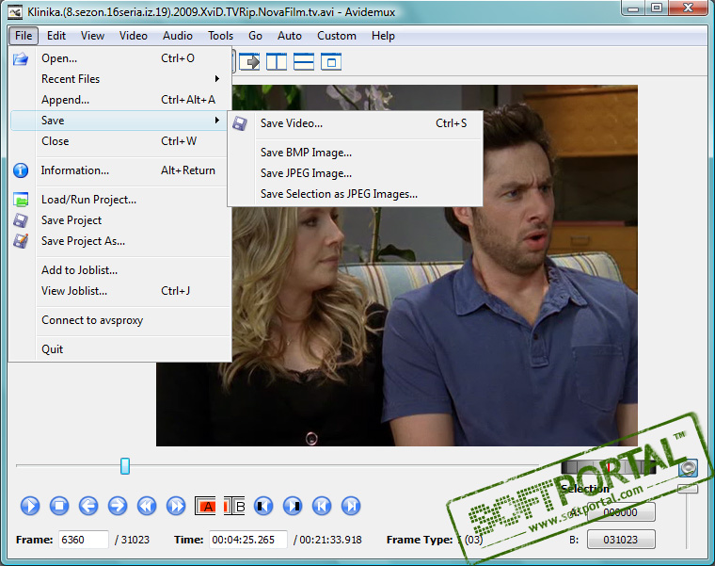Viewport: 715px width, 566px height.
Task: Select Add to Joblist... entry
Action: [119, 270]
